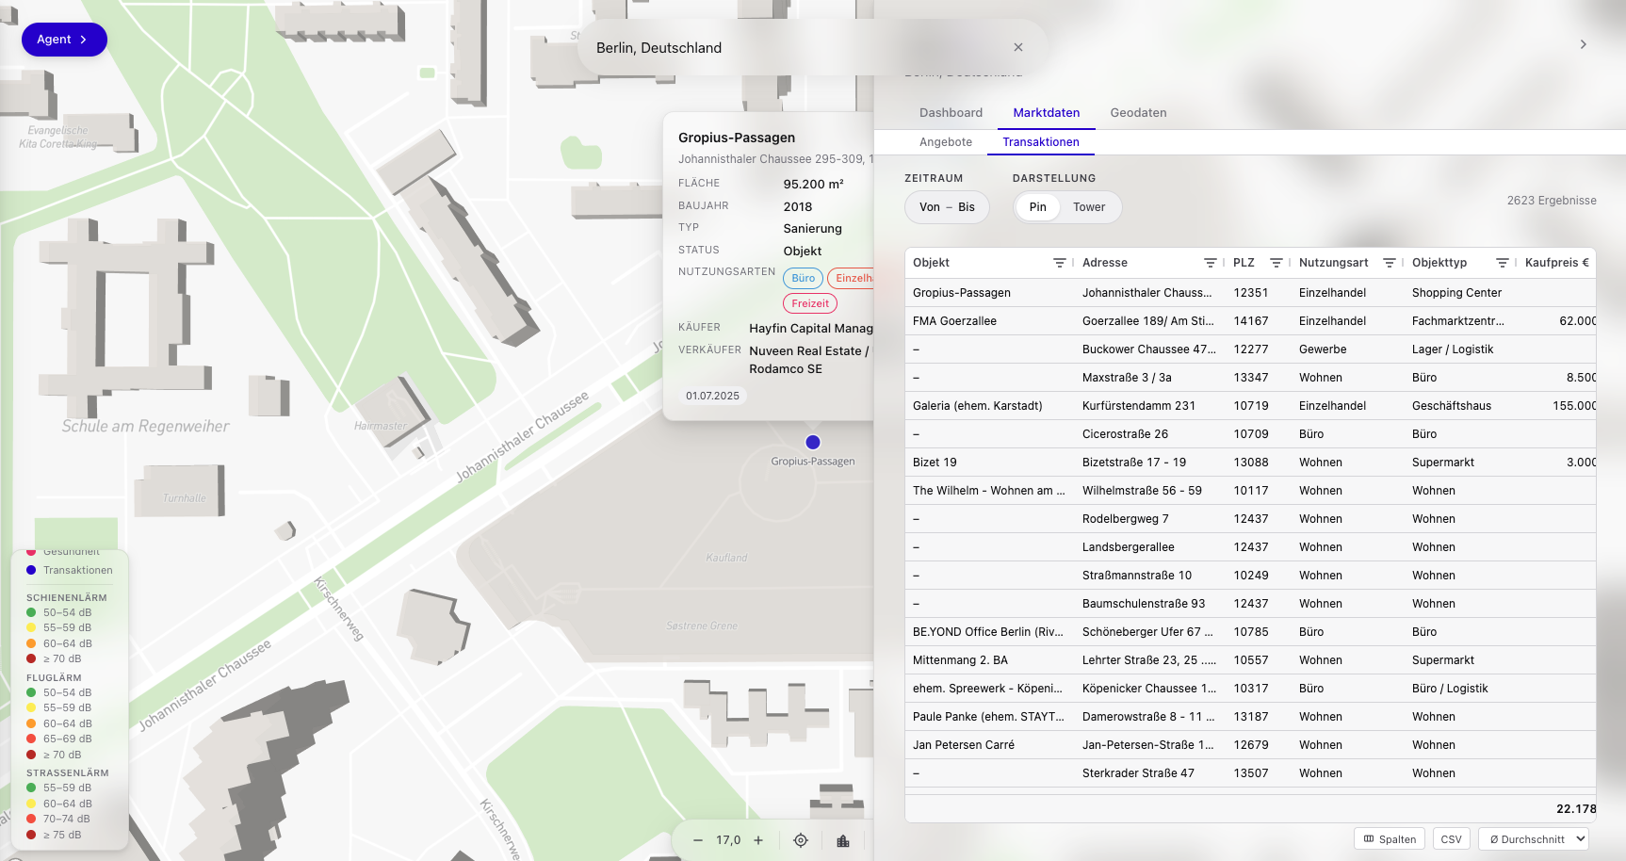
Task: Toggle Transaktionen layer in legend
Action: point(70,570)
